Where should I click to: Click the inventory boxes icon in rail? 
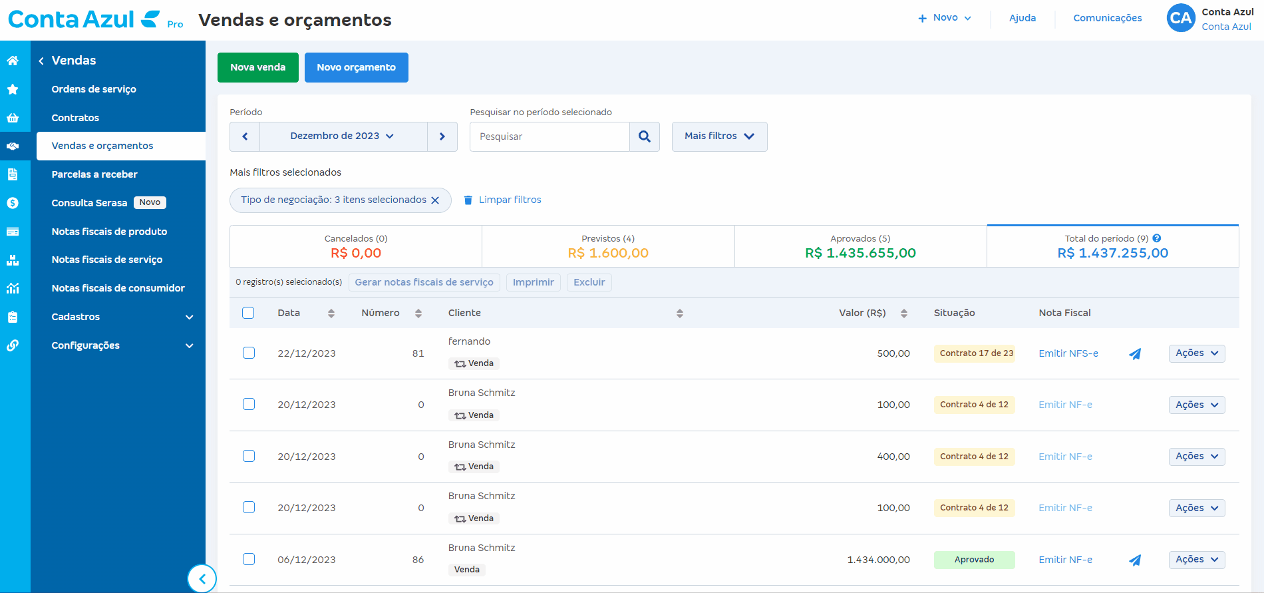tap(13, 260)
